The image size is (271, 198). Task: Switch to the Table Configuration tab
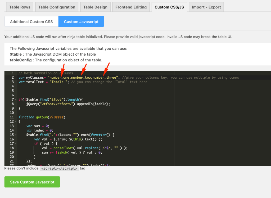click(x=57, y=7)
